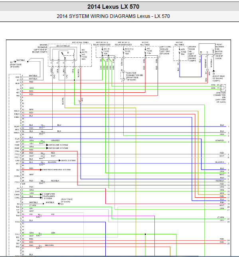This screenshot has height=257, width=239.
Task: Click the relay switch symbol inside MG CLT RELAY
Action: point(66,55)
